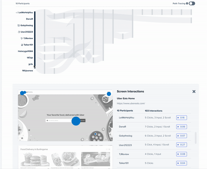The height and width of the screenshot is (169, 207).
Task: Select Talker101 in the flow participant list
Action: (x=28, y=45)
